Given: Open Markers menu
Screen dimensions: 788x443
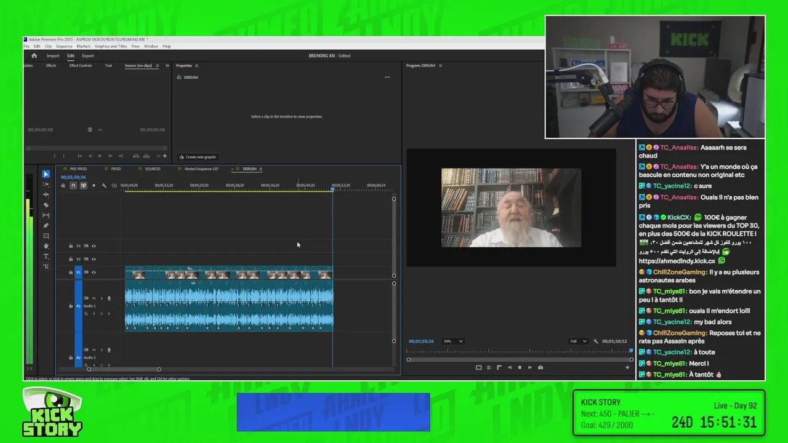Looking at the screenshot, I should coord(83,46).
